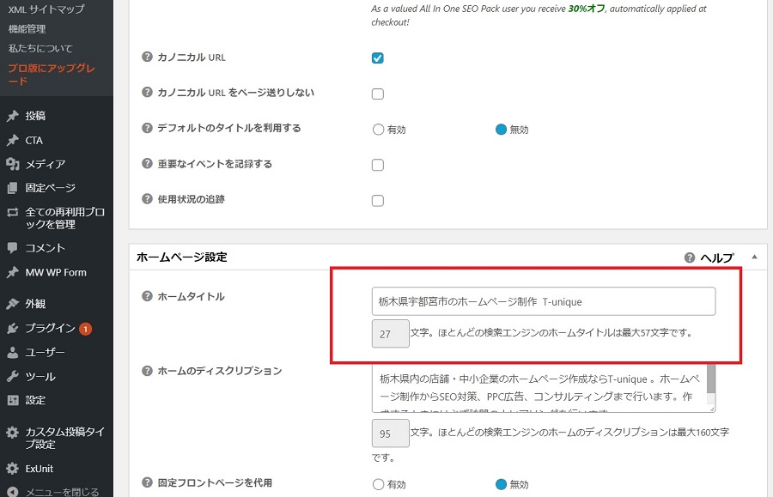This screenshot has width=773, height=497.
Task: Click the media icon beside メディア
Action: pos(12,164)
